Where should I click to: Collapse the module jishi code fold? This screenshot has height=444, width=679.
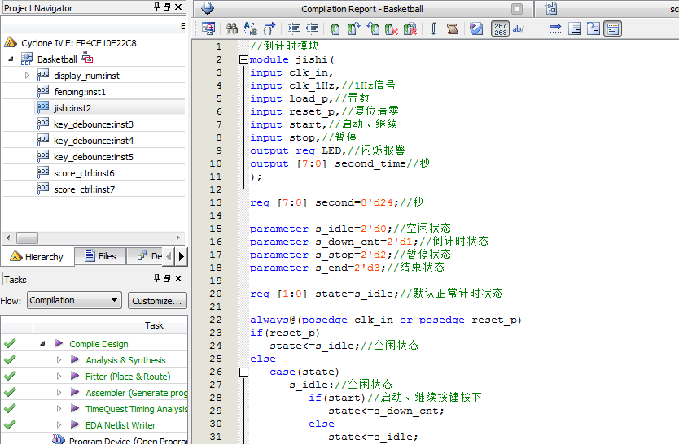point(243,60)
